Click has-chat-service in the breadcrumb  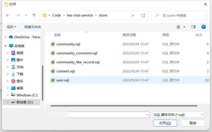click(x=80, y=16)
